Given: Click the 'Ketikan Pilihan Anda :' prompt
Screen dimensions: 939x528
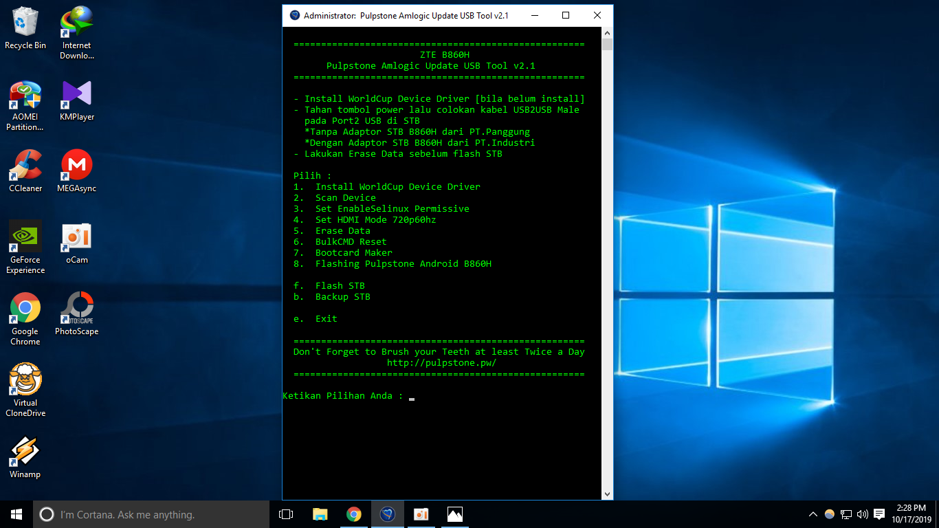Looking at the screenshot, I should click(343, 396).
